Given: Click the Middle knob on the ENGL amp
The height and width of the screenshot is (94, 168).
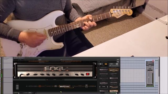Looking at the screenshot, I should [48, 75].
